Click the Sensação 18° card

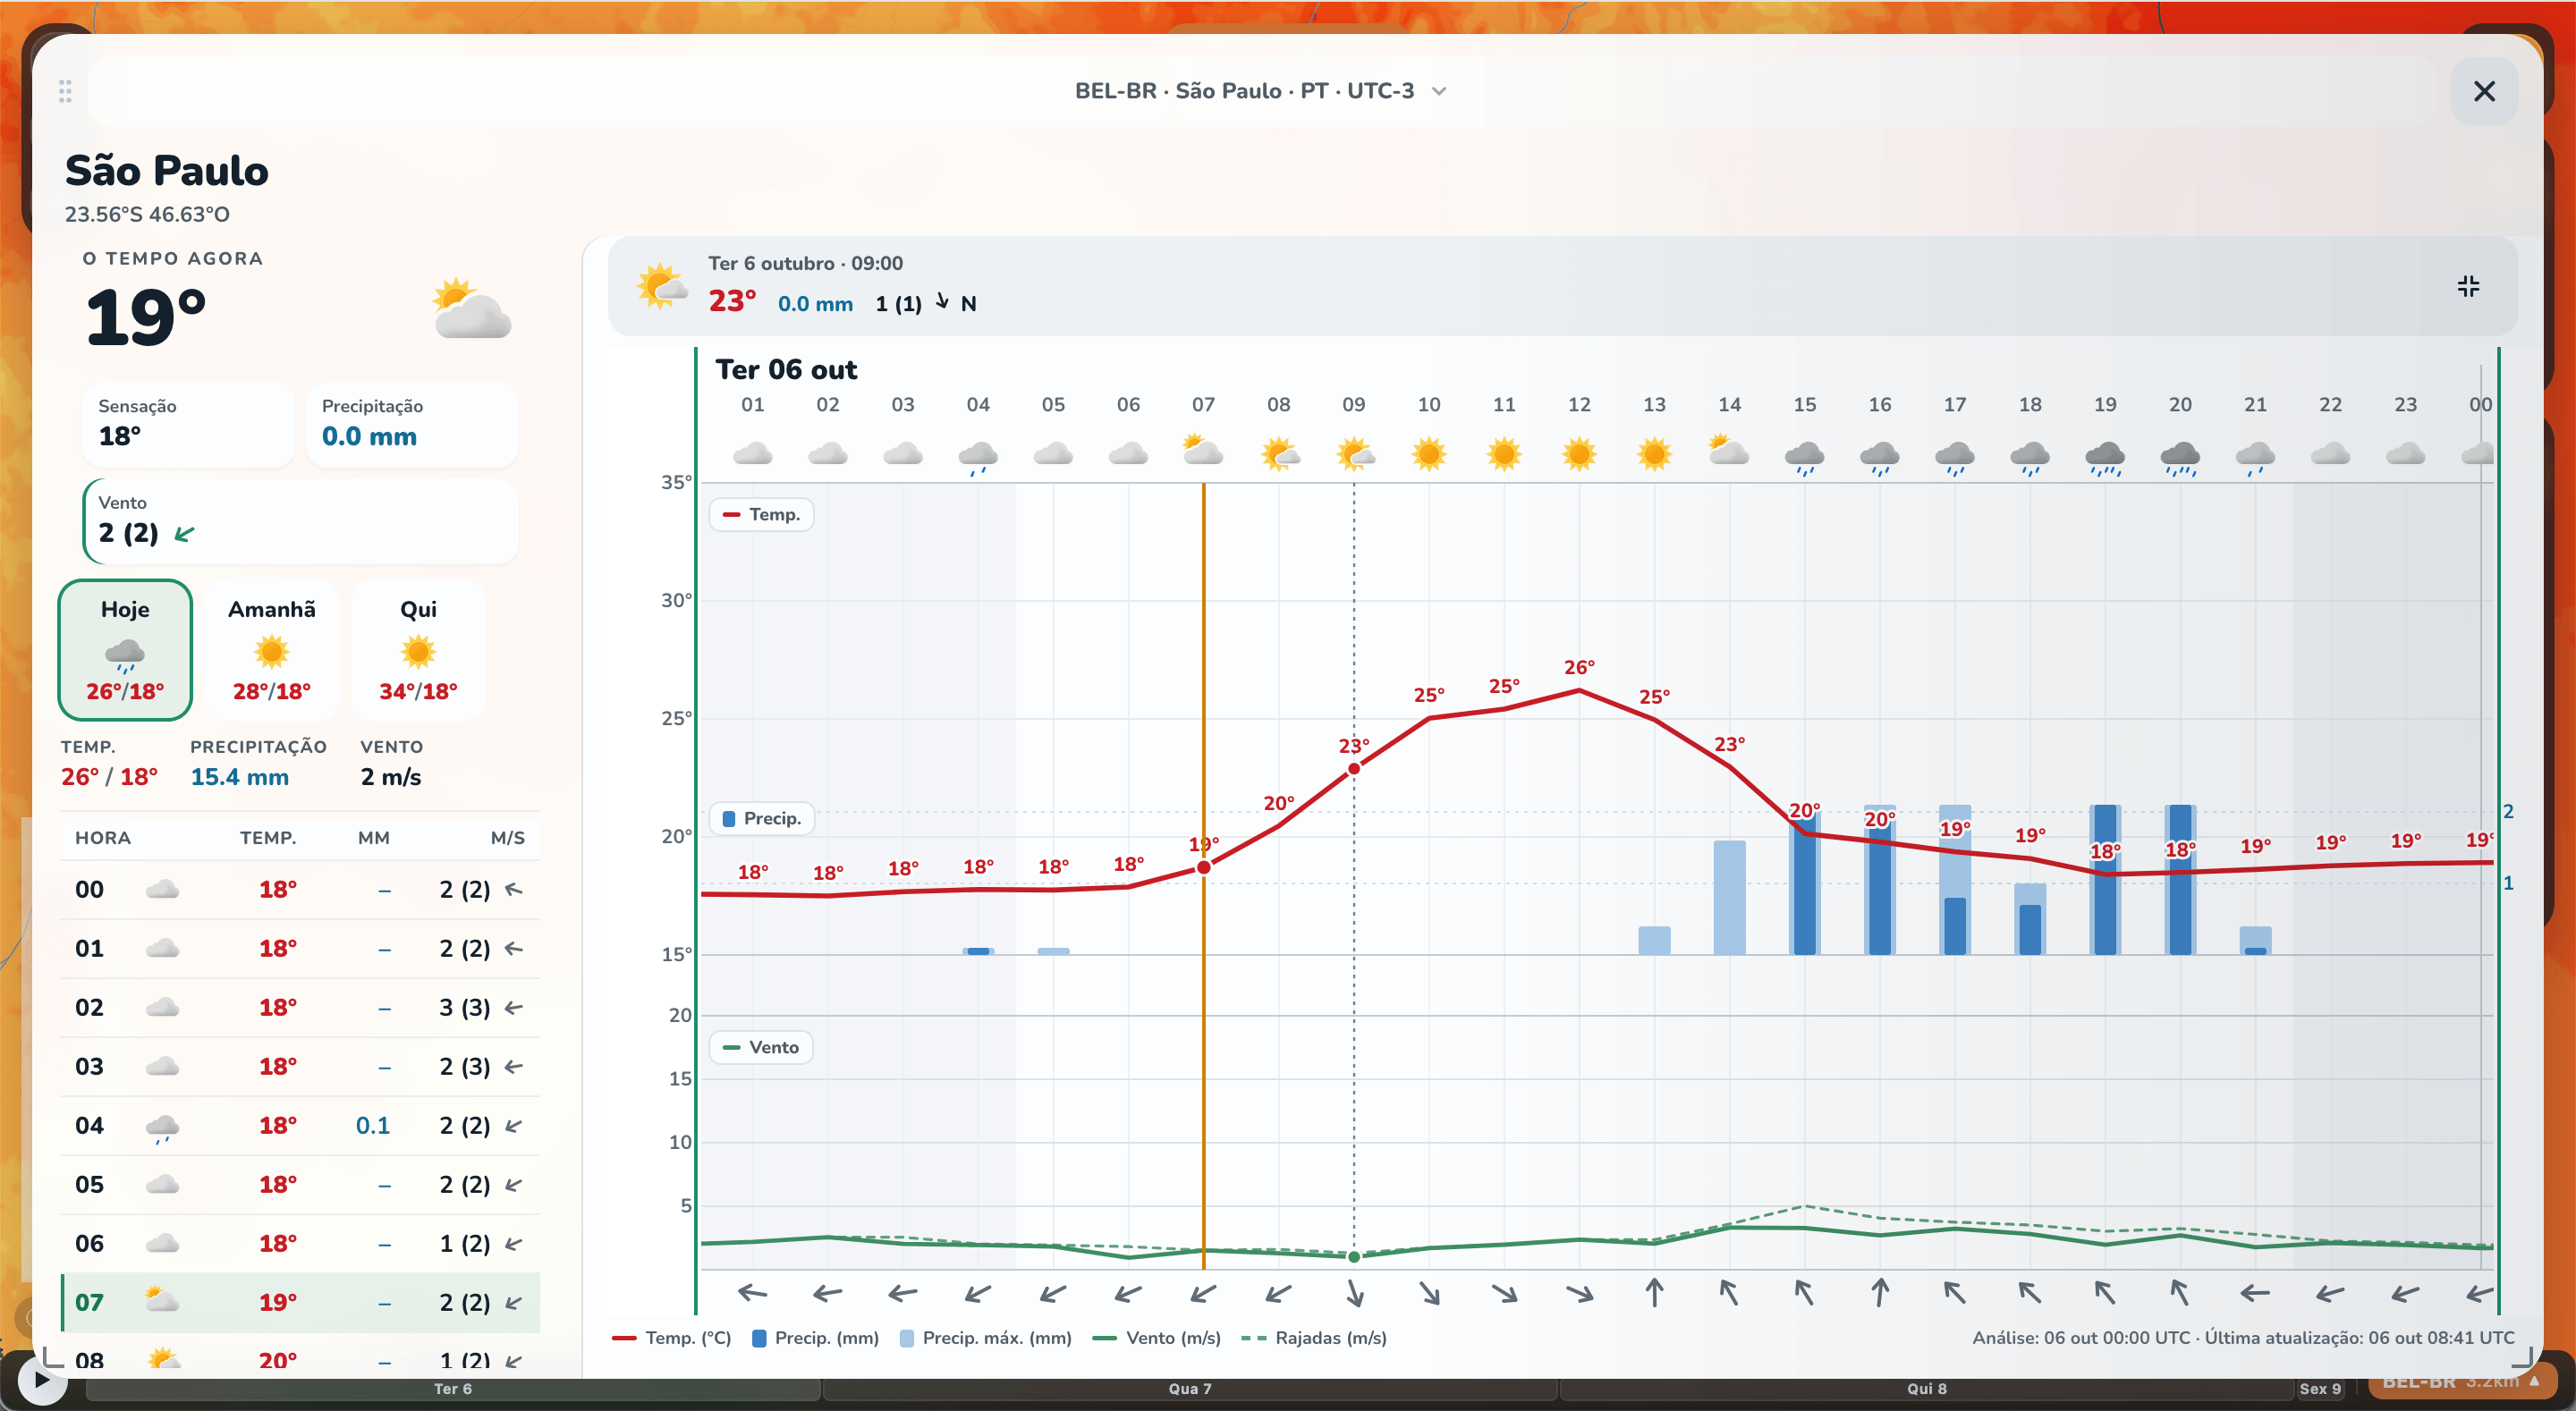[188, 424]
